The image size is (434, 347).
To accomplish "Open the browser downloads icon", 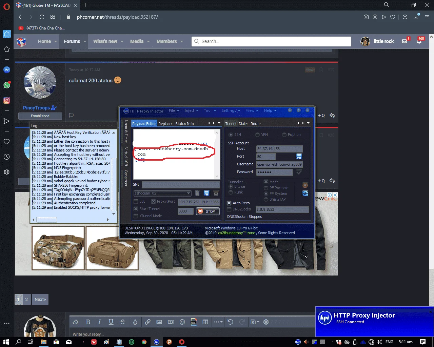I will (416, 17).
